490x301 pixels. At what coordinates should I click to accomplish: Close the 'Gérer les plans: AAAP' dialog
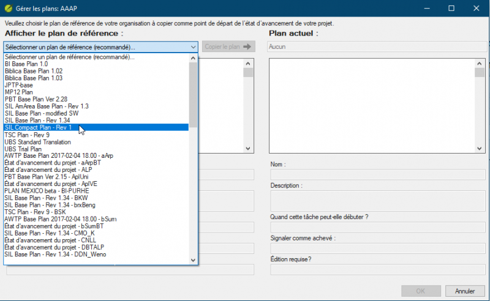tap(477, 9)
